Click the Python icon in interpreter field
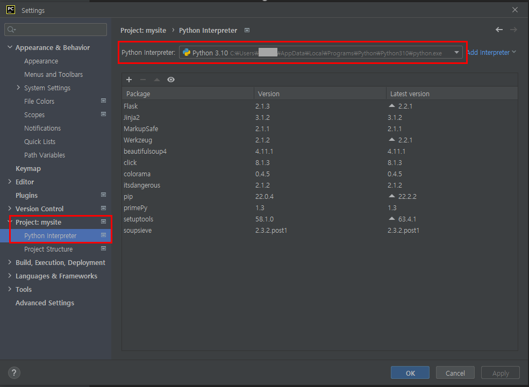The image size is (529, 387). coord(187,52)
